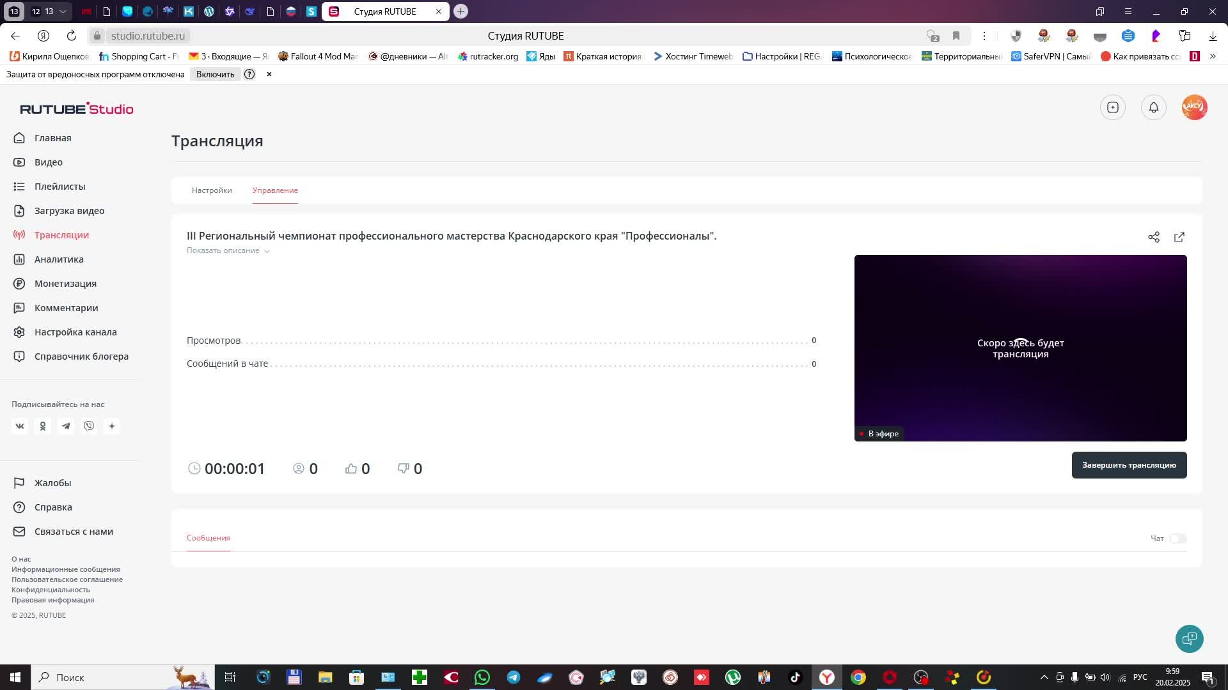Select the Сообщения tab
The width and height of the screenshot is (1228, 690).
pos(209,538)
